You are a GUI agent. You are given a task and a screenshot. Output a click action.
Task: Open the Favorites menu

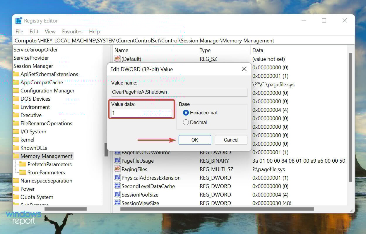click(x=72, y=31)
